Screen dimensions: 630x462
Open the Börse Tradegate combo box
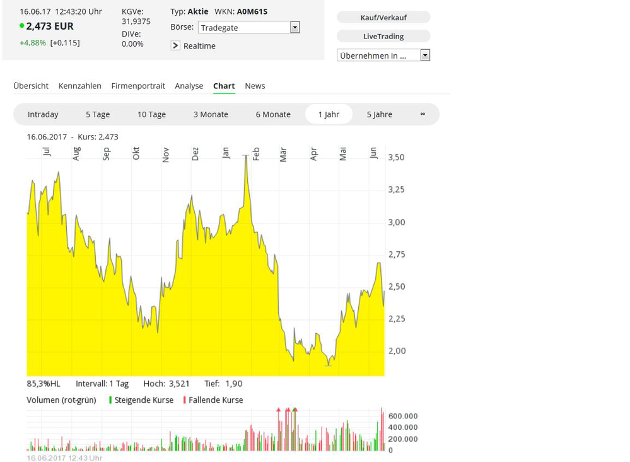246,27
